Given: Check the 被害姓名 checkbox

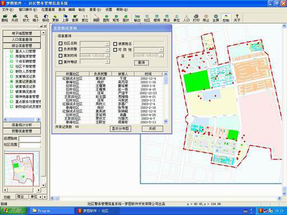Looking at the screenshot, I should (x=115, y=44).
